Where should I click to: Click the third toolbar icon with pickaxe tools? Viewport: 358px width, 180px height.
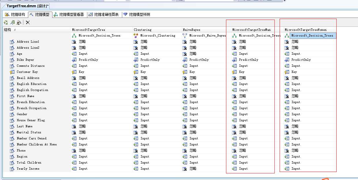point(18,22)
